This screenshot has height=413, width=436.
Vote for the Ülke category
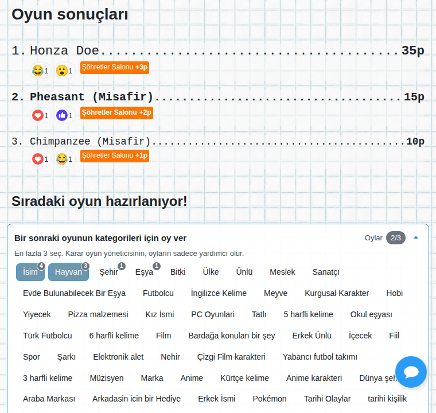(211, 272)
